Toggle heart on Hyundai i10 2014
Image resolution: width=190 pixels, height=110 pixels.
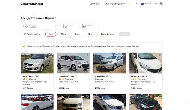[87, 55]
